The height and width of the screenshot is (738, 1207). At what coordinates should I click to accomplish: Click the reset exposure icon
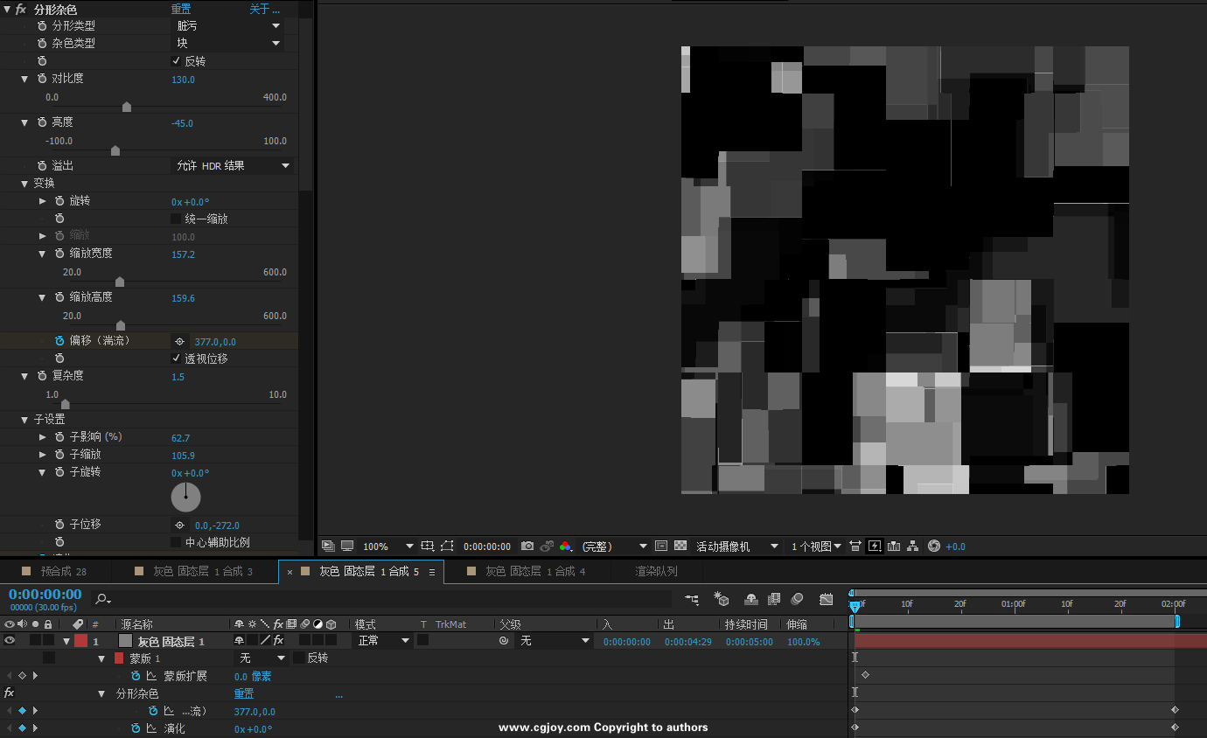(x=934, y=546)
